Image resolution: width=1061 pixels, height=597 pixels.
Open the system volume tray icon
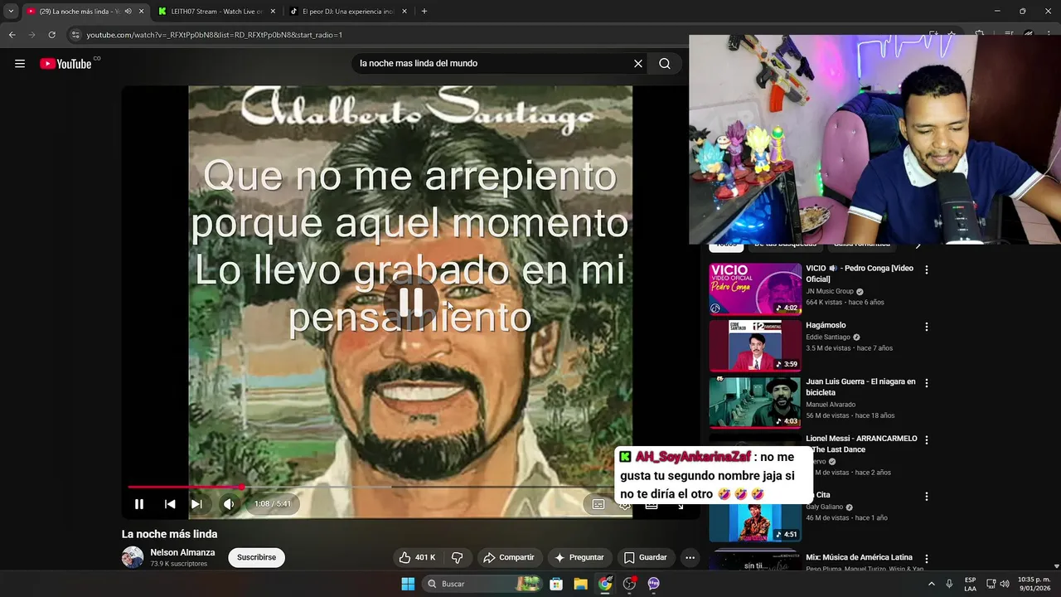point(1005,584)
